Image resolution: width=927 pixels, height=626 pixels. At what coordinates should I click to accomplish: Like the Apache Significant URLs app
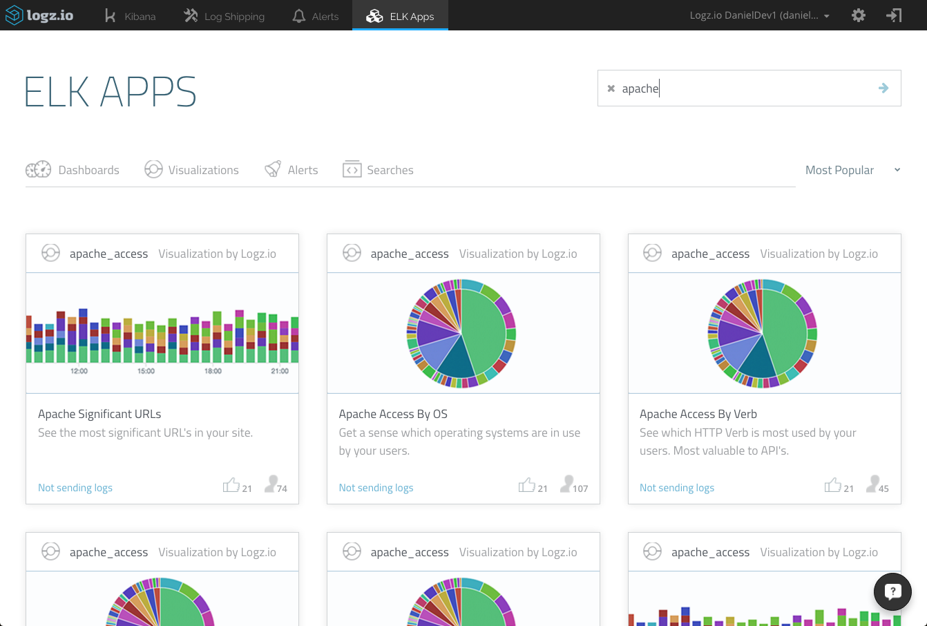click(x=231, y=485)
